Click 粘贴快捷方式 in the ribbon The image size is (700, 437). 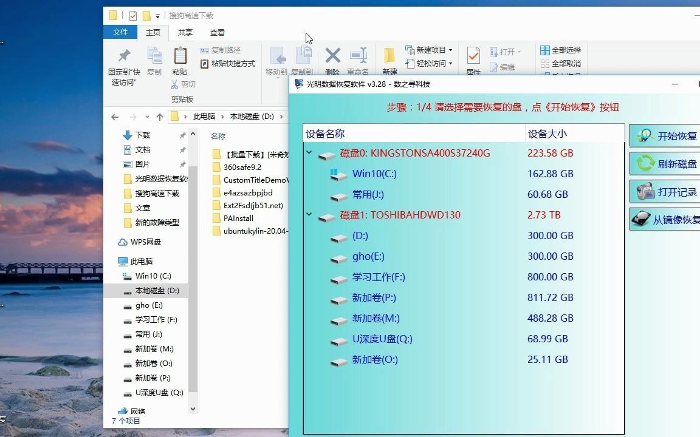point(228,63)
